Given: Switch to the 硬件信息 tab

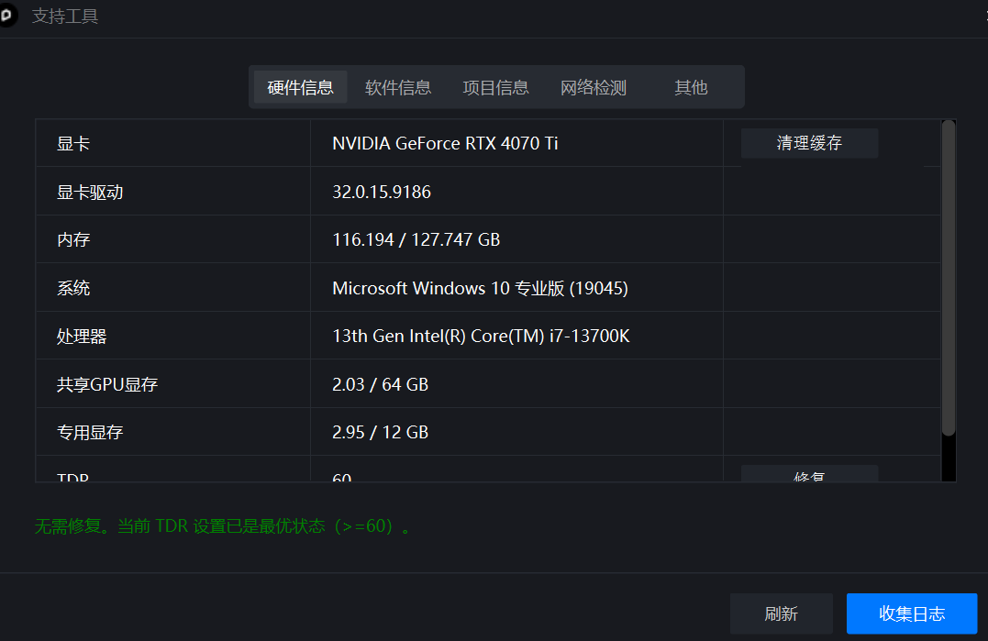Looking at the screenshot, I should coord(300,87).
